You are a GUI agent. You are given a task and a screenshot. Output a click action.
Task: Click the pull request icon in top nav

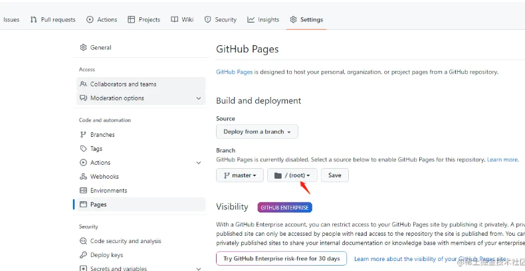pos(33,20)
